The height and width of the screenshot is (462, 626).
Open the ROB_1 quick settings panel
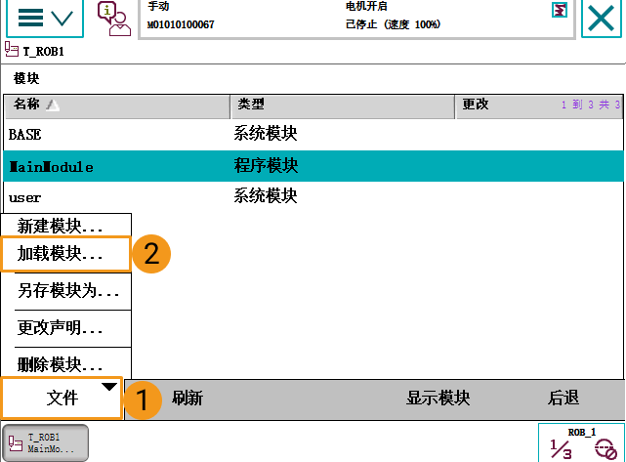coord(581,442)
